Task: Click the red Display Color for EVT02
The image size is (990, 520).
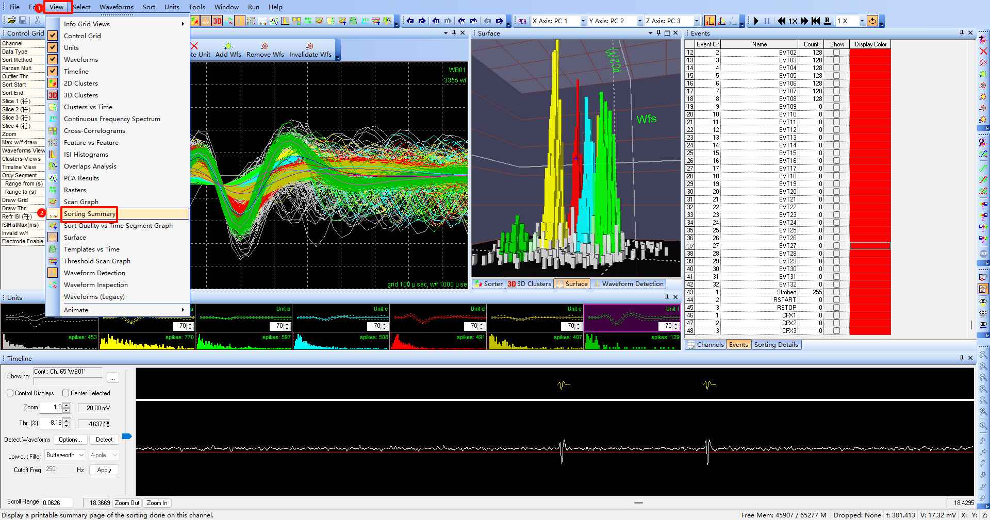Action: pos(870,53)
